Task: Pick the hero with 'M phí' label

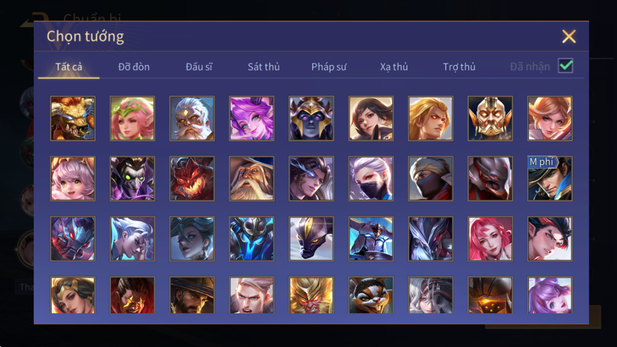Action: 550,179
